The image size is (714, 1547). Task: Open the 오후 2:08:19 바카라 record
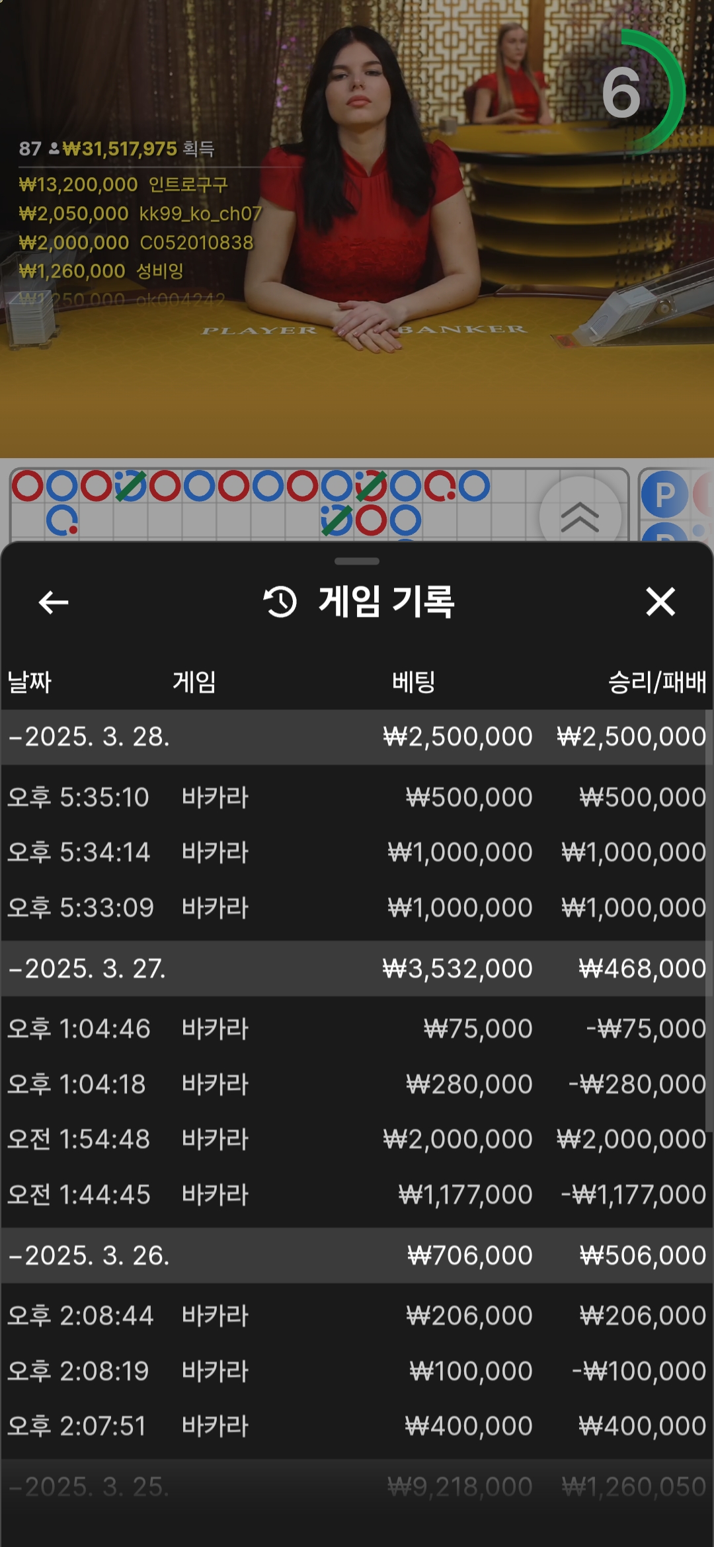357,1371
